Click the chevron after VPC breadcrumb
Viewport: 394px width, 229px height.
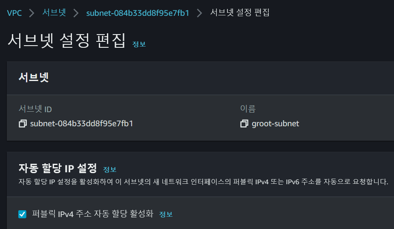pos(32,13)
